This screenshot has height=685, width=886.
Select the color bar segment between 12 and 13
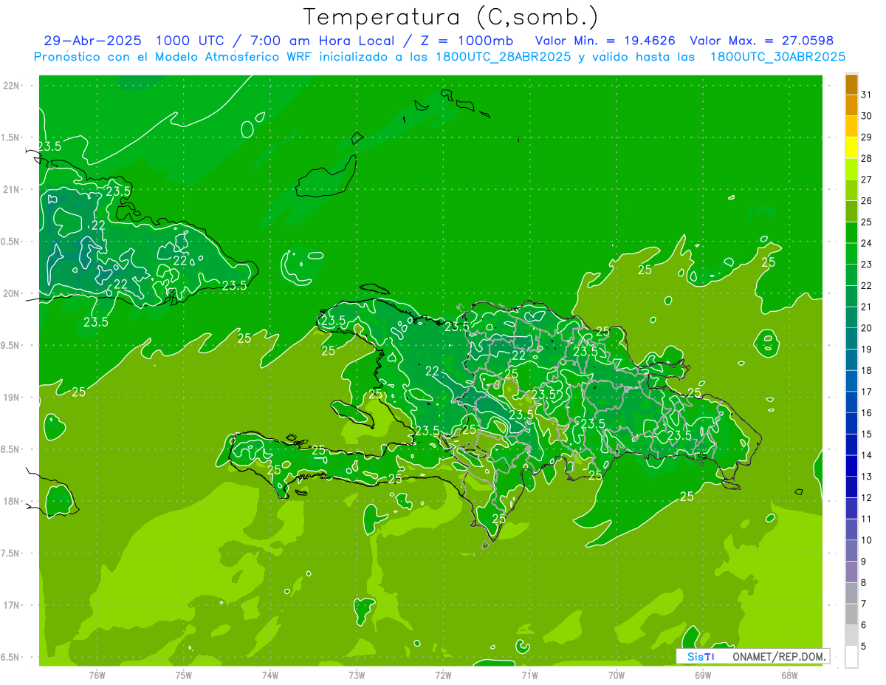point(851,487)
